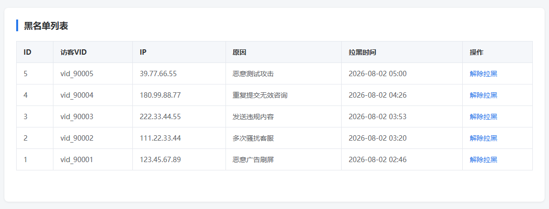Select the IP cell 180.99.88.77
Viewport: 549px width, 209px height.
[160, 95]
